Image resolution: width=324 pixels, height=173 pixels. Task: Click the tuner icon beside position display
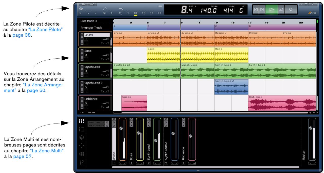coord(160,6)
